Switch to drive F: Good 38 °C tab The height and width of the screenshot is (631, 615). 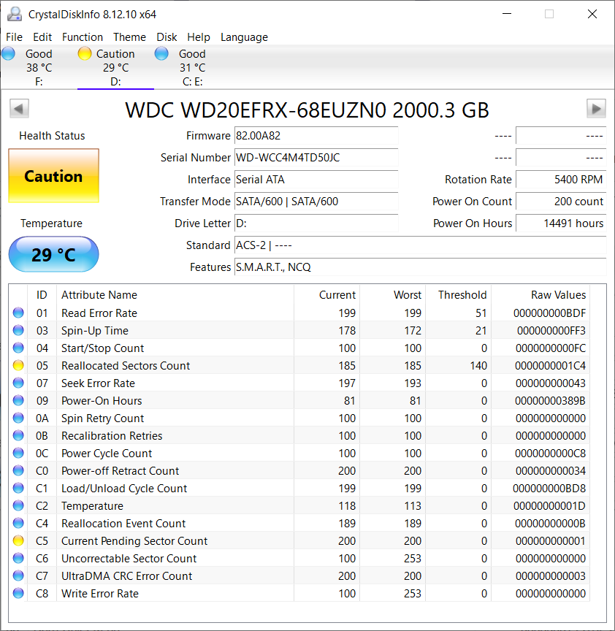click(x=39, y=67)
